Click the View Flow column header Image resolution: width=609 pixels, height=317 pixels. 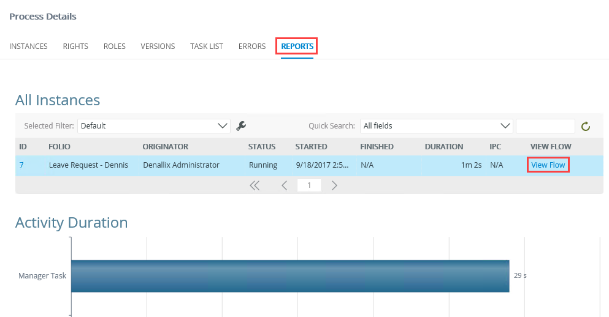tap(551, 146)
